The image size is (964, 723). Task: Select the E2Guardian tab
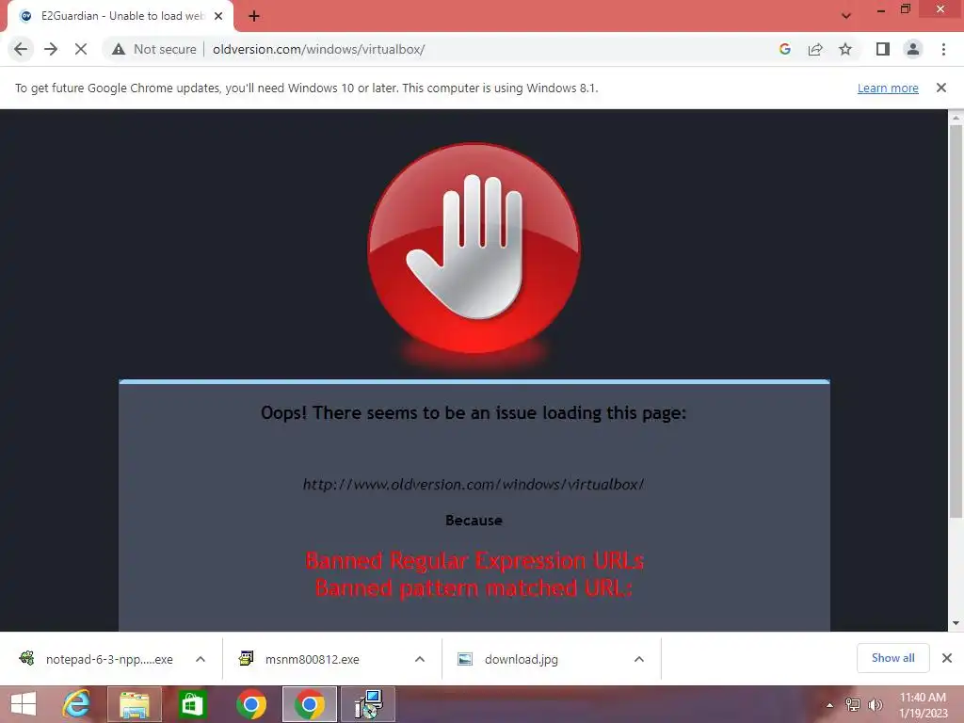pyautogui.click(x=120, y=16)
